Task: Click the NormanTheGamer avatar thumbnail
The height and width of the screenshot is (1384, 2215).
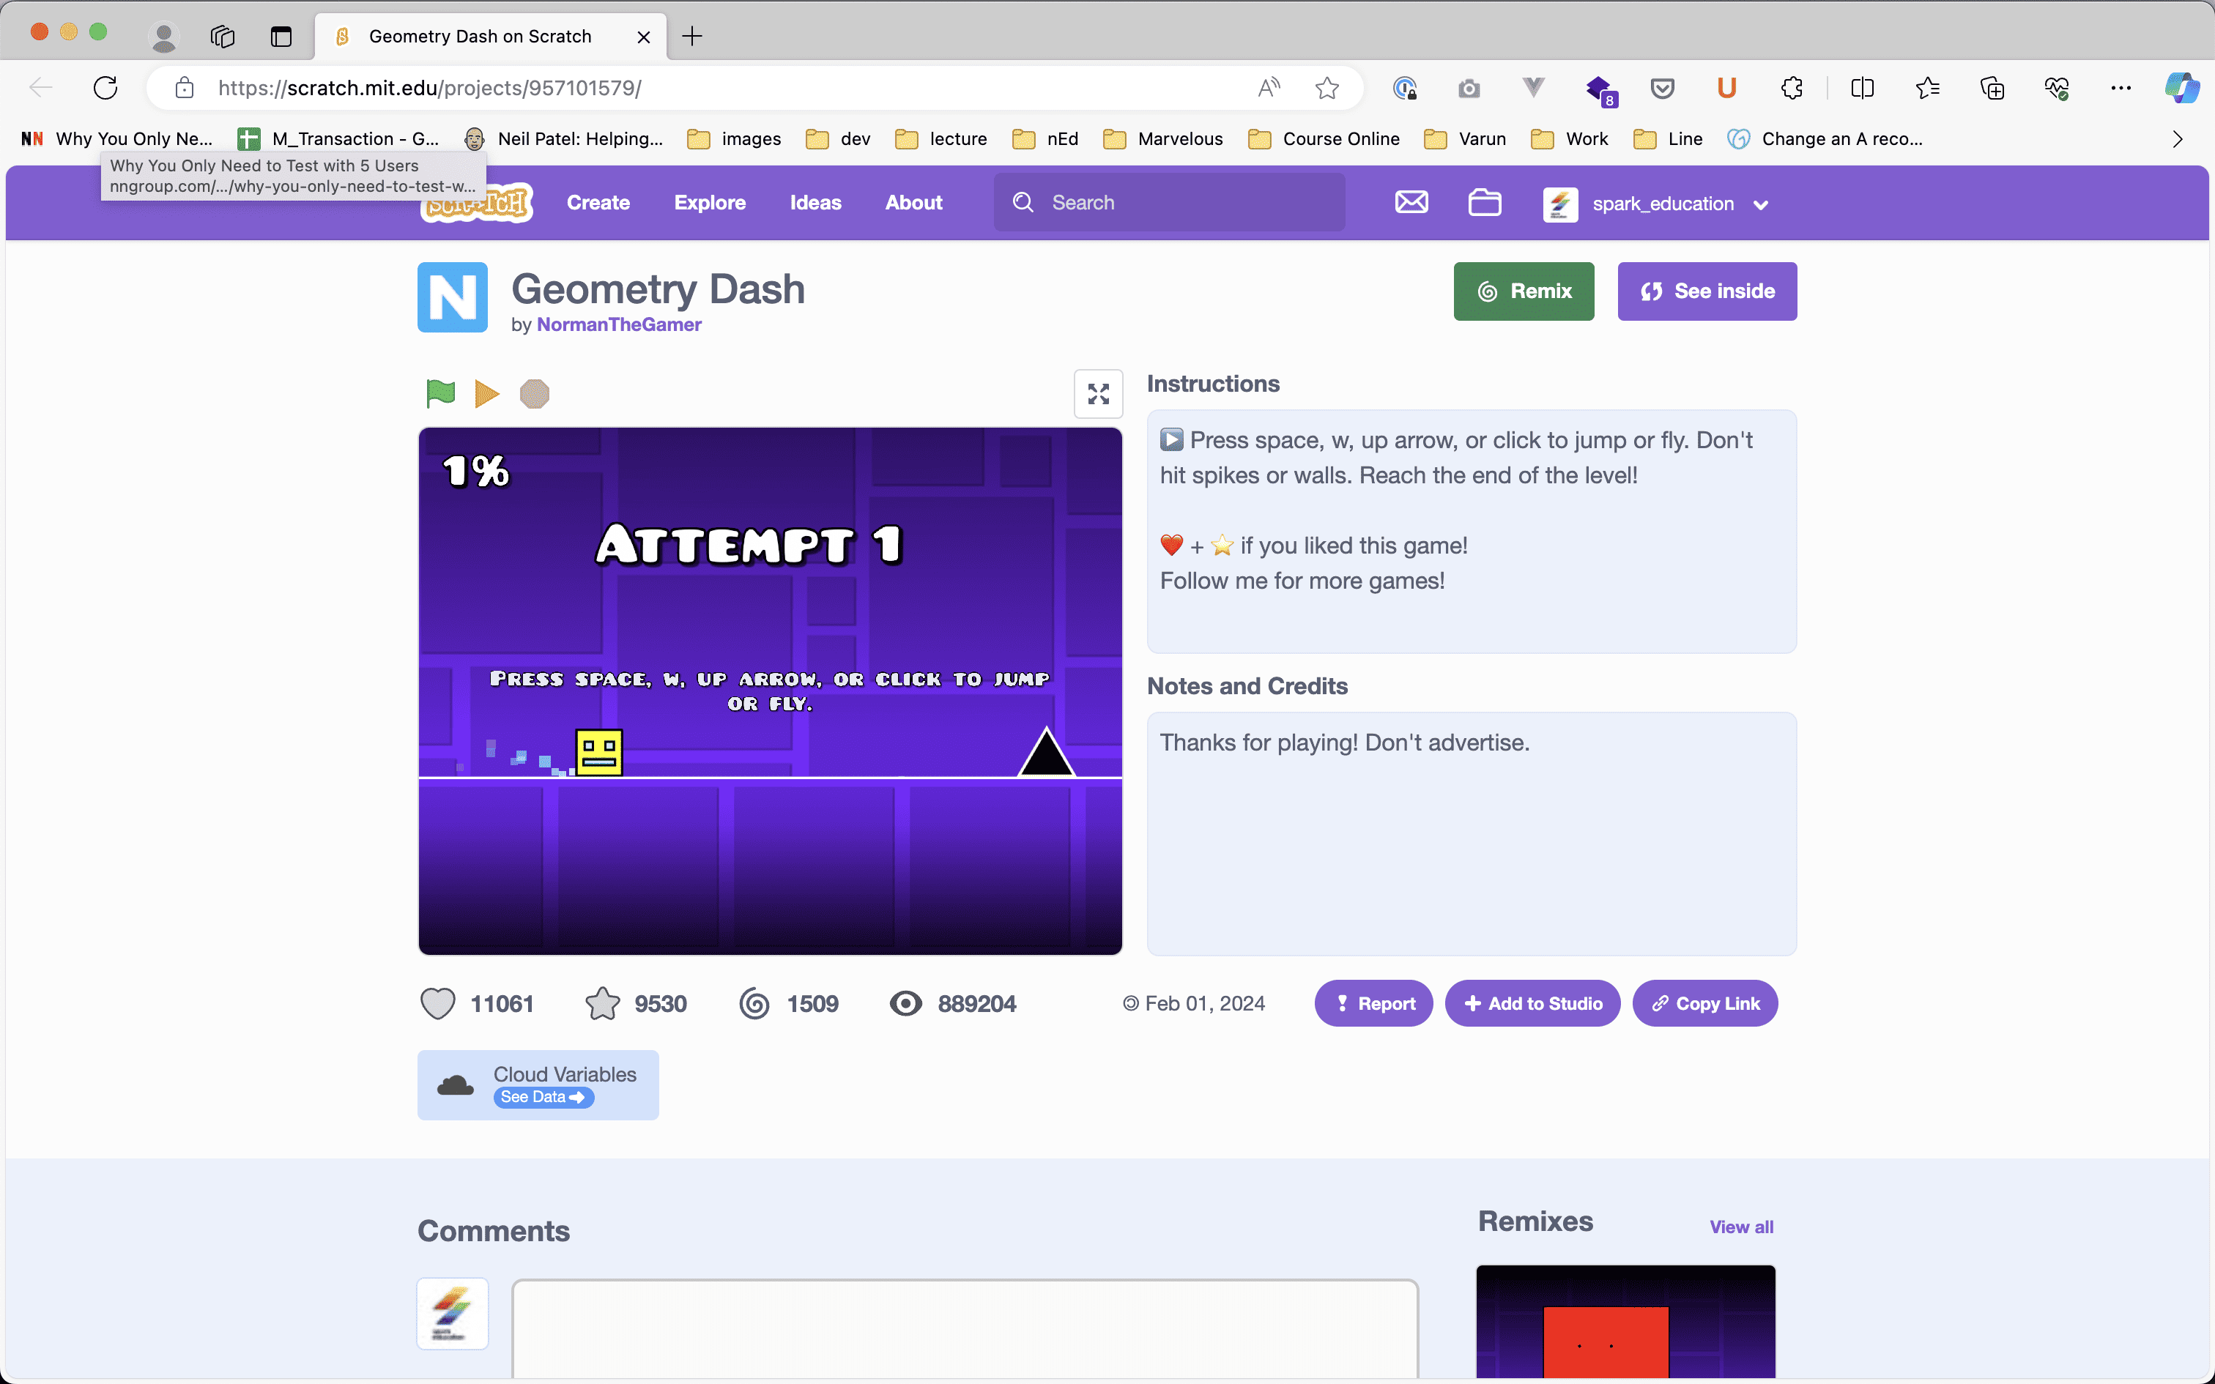Action: [x=452, y=297]
